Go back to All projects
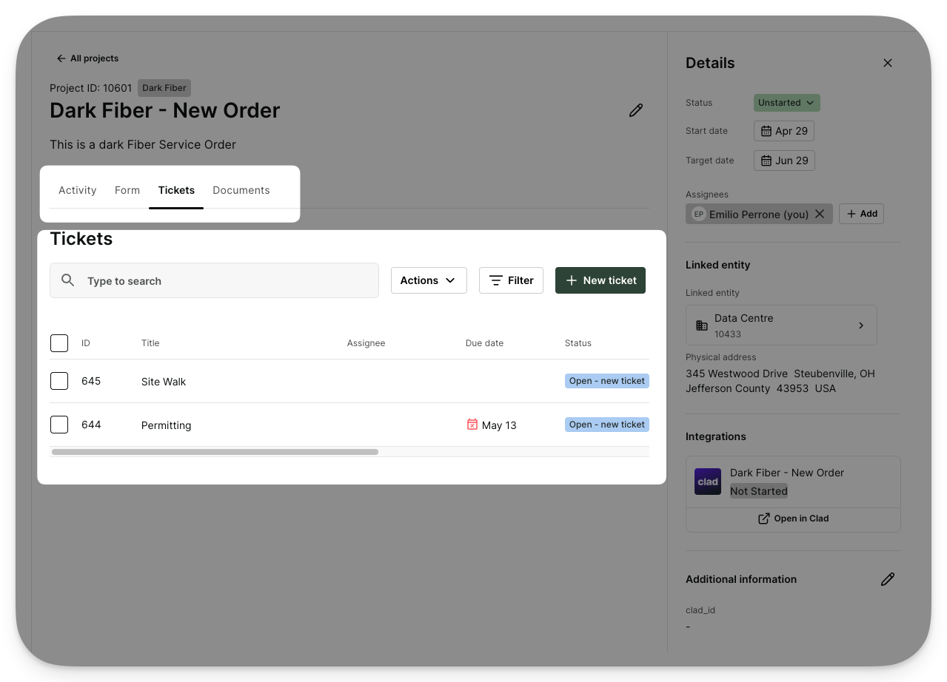Screen dimensions: 947x682 [x=87, y=58]
